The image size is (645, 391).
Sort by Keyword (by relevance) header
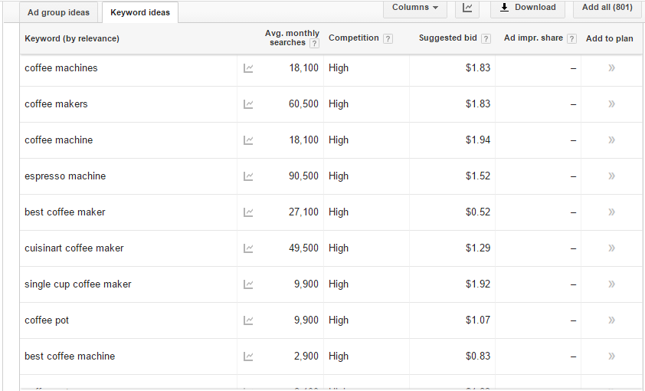point(72,38)
